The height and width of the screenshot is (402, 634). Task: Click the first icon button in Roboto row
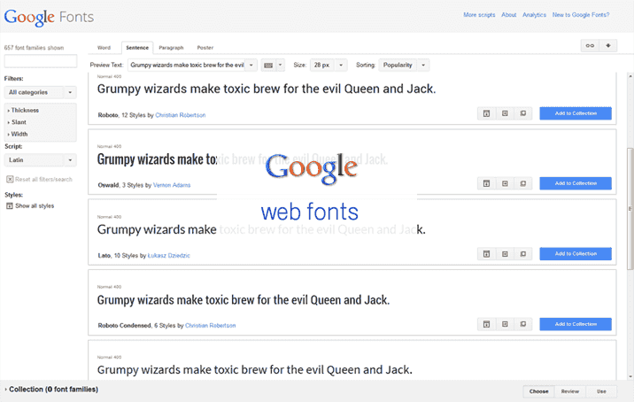(x=486, y=113)
